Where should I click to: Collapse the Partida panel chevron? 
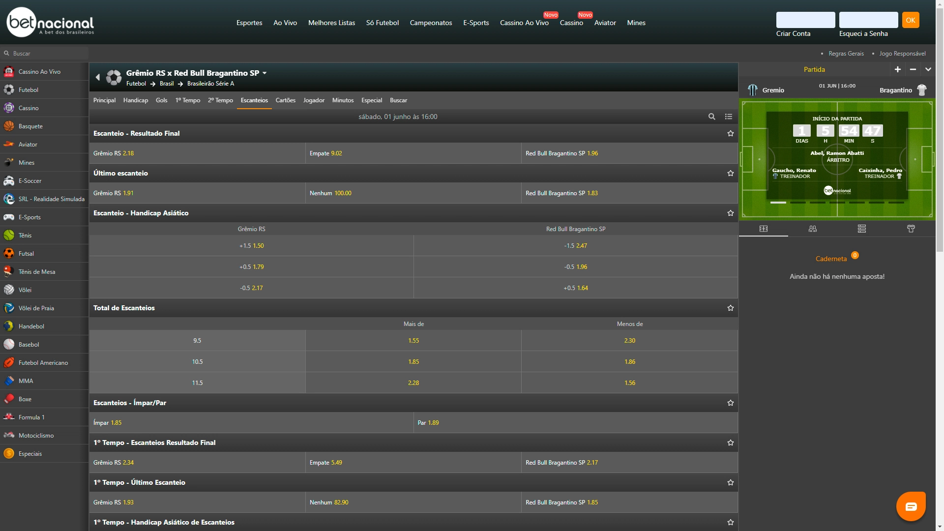[x=928, y=69]
